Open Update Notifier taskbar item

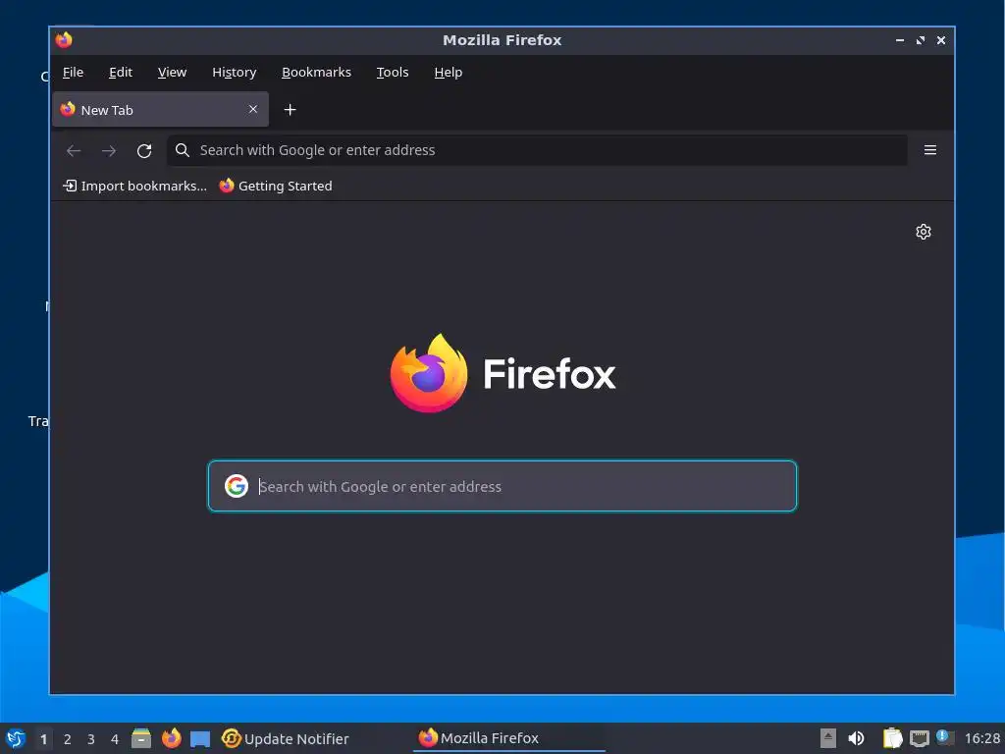click(286, 738)
